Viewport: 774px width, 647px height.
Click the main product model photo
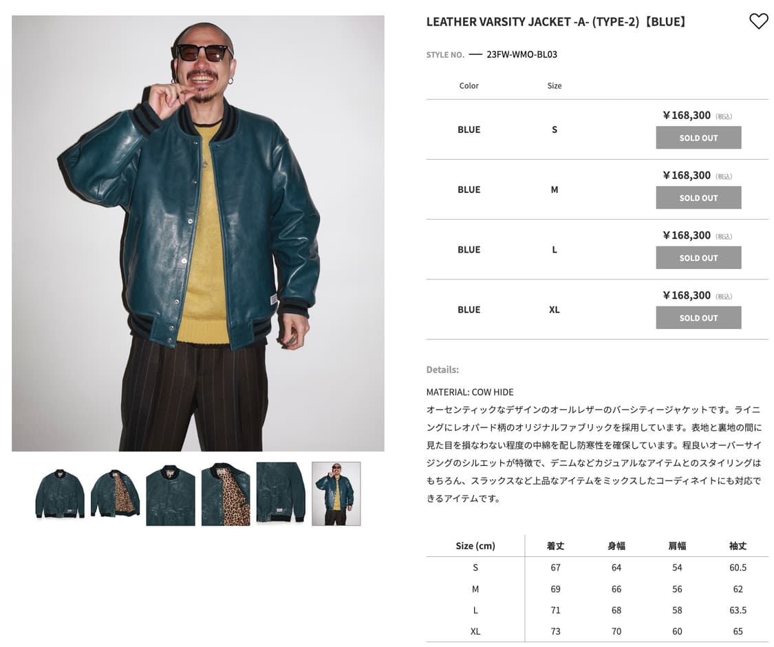point(198,233)
